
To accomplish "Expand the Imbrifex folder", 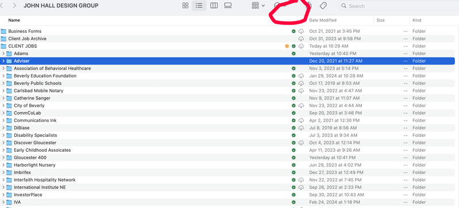I will click(x=3, y=172).
